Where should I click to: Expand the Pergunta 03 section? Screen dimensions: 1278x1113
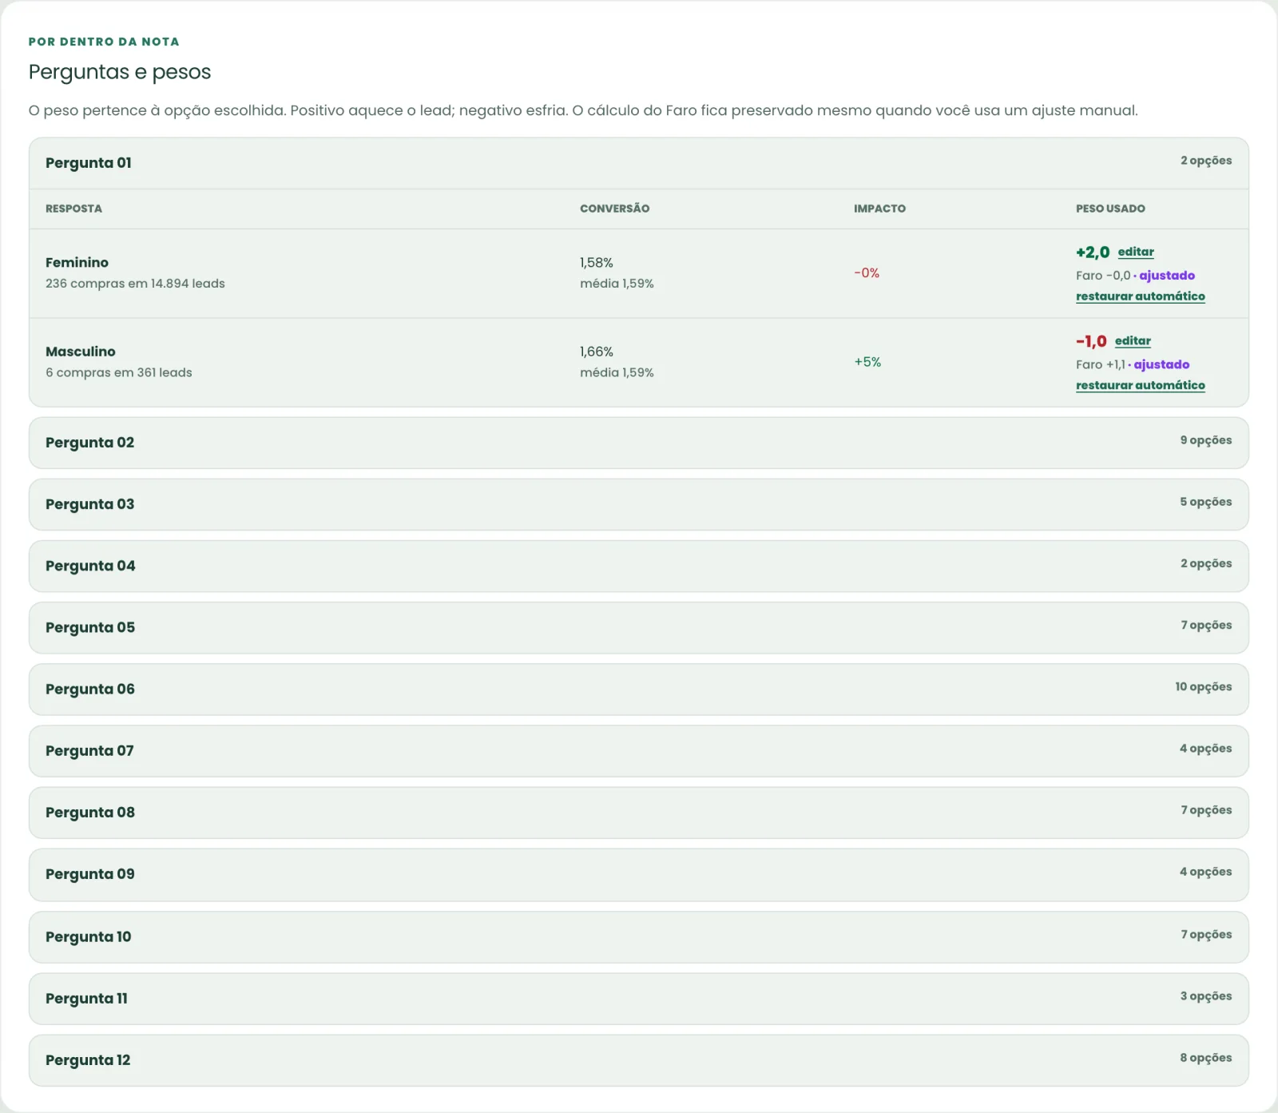click(638, 504)
